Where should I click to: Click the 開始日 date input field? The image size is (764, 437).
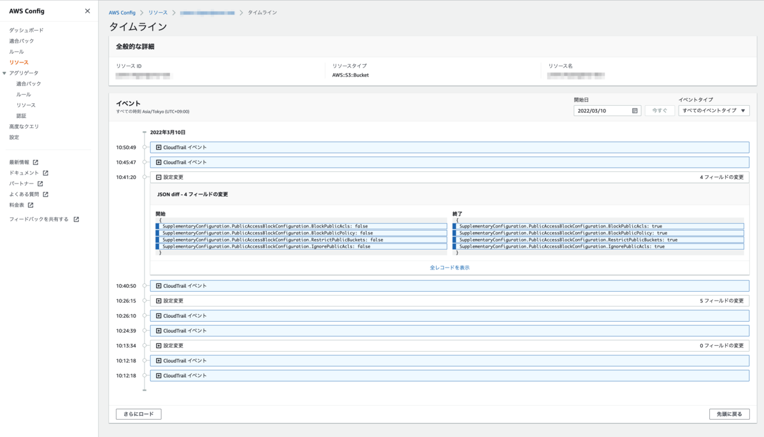(607, 111)
